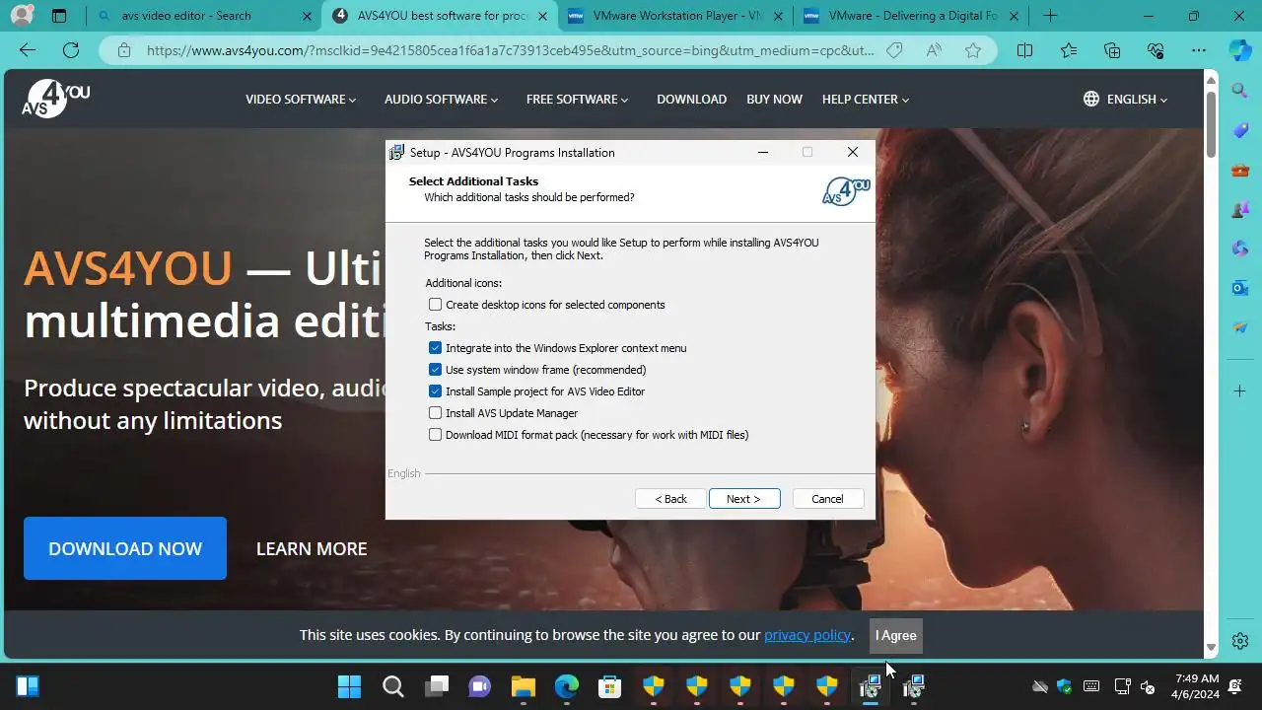Click the Read aloud icon in address bar
Viewport: 1262px width, 710px height.
coord(934,50)
